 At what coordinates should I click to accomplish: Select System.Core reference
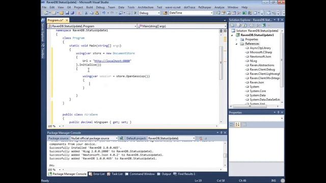(258, 91)
